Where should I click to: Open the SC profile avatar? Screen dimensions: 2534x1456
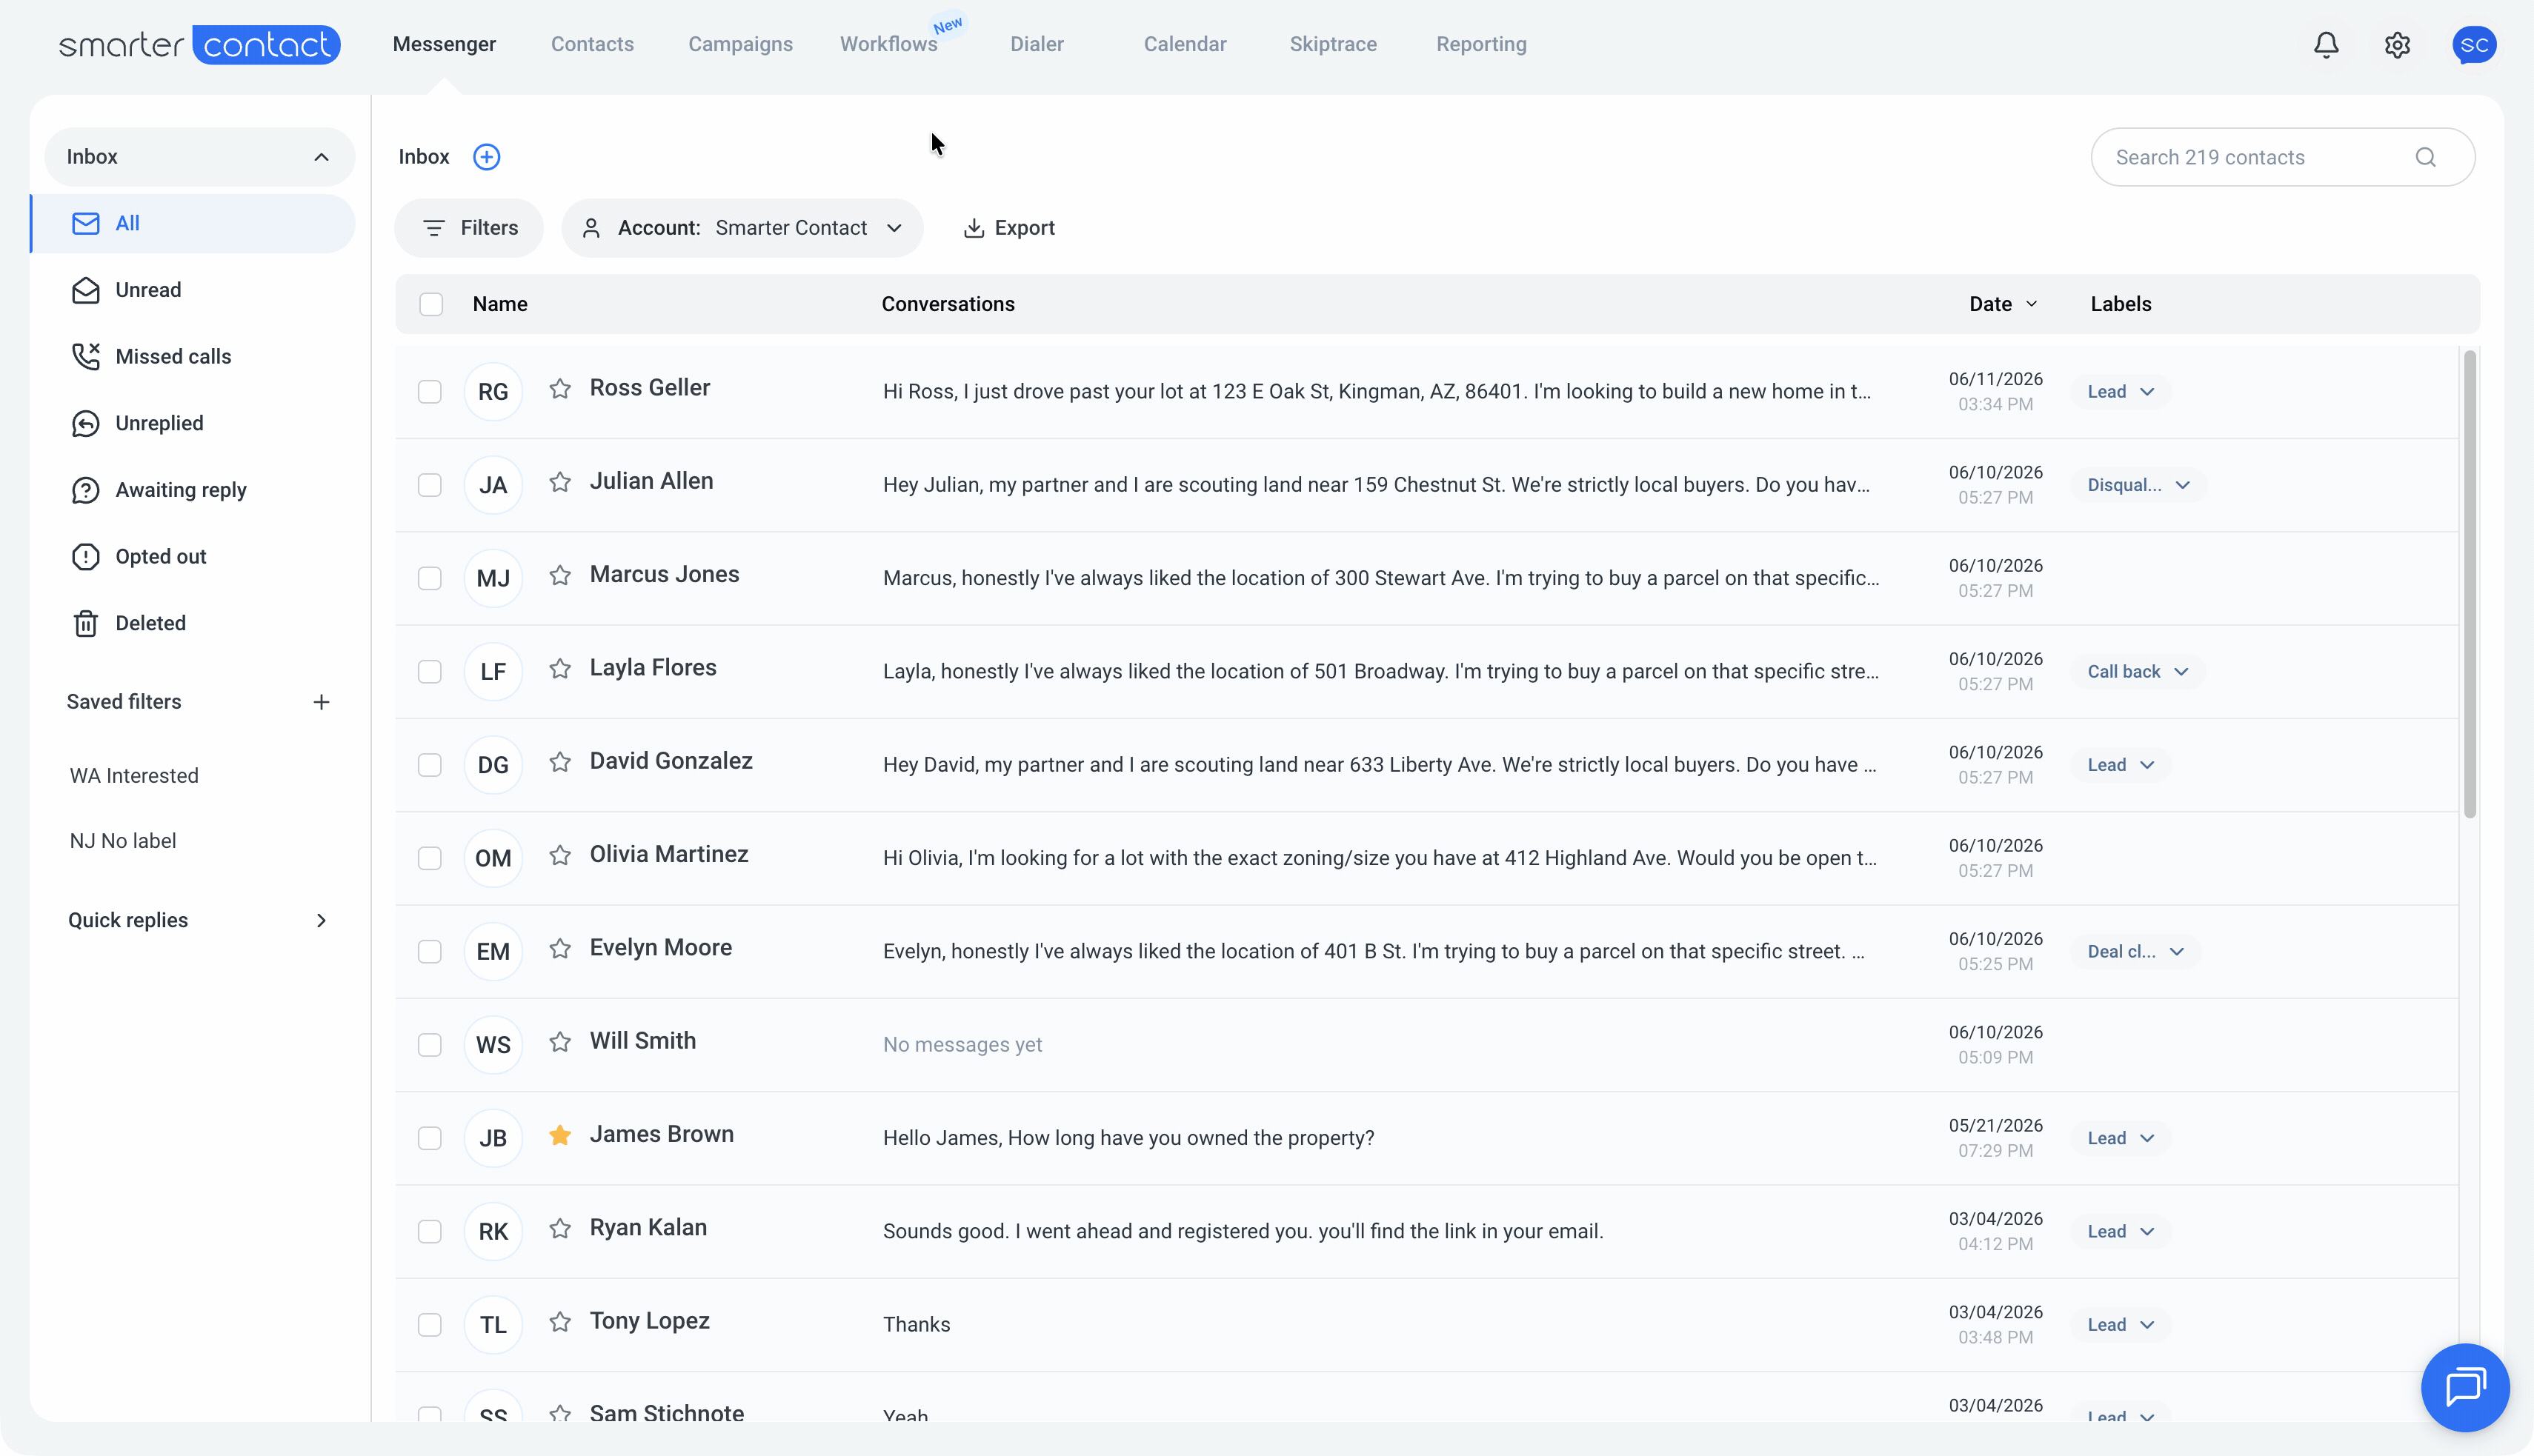tap(2474, 45)
